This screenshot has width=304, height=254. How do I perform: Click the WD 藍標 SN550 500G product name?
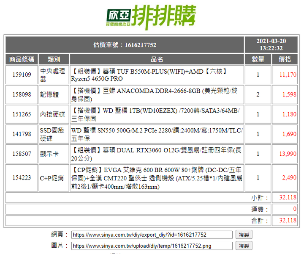click(x=157, y=134)
